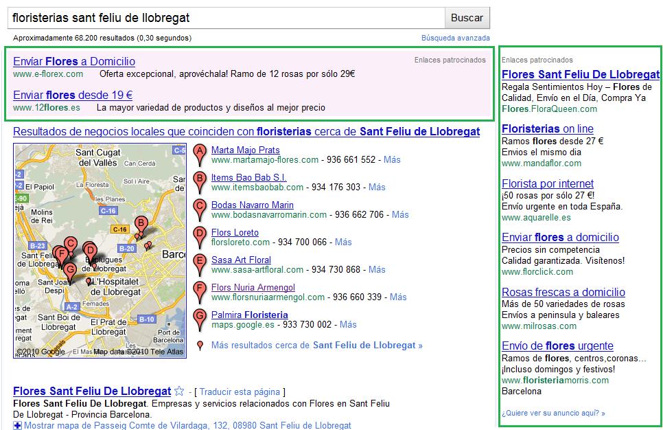
Task: Click map marker E beside Sasa Art Floral
Action: 200,265
